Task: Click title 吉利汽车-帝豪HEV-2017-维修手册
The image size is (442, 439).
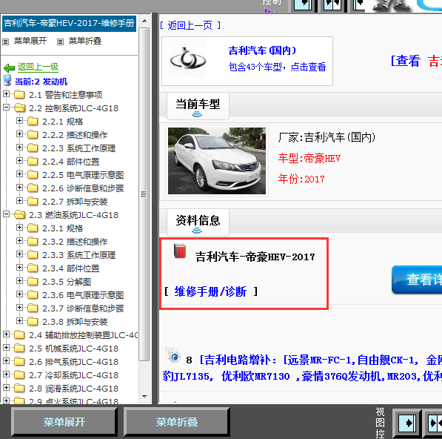Action: tap(69, 23)
